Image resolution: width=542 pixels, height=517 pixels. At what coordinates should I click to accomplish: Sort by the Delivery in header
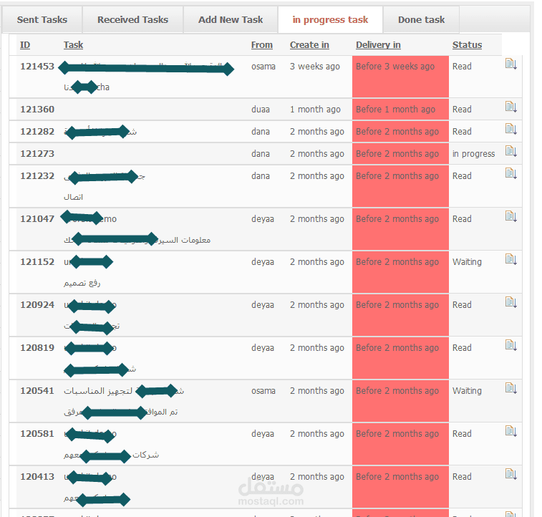(x=378, y=45)
